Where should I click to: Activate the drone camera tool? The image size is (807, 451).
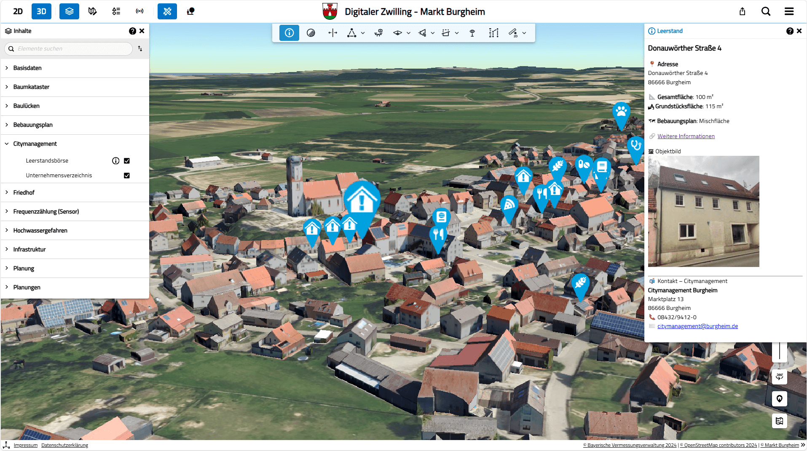coord(378,33)
